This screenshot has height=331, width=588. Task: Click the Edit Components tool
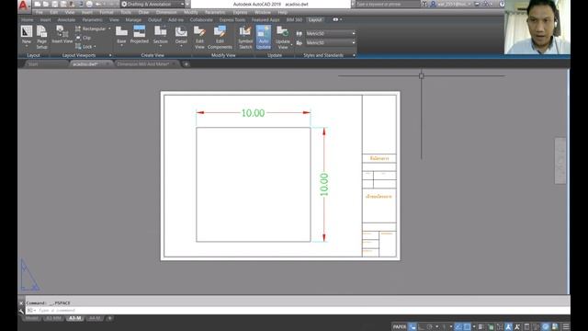pos(220,37)
